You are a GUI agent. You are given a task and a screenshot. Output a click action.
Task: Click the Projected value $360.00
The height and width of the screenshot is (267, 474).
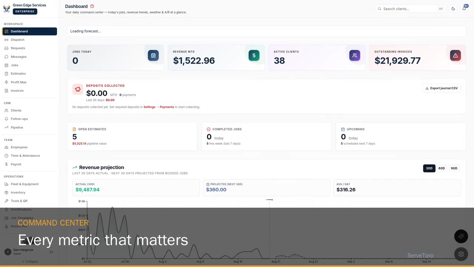(x=216, y=190)
